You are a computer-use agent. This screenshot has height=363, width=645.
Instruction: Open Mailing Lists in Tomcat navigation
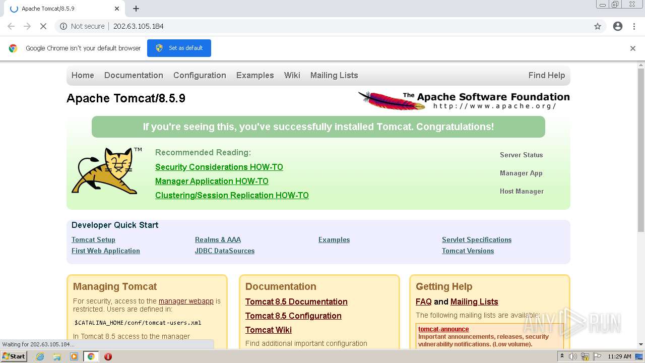tap(334, 75)
